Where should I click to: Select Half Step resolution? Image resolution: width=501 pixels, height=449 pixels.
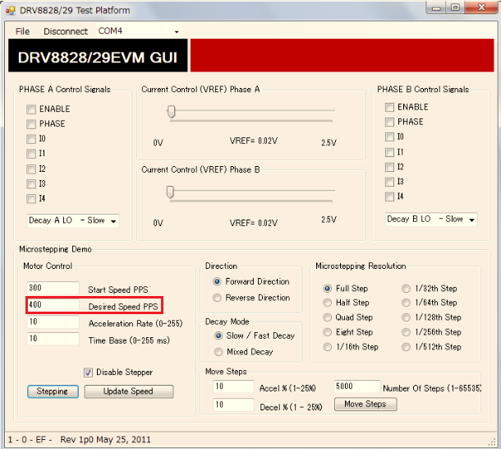[x=327, y=303]
